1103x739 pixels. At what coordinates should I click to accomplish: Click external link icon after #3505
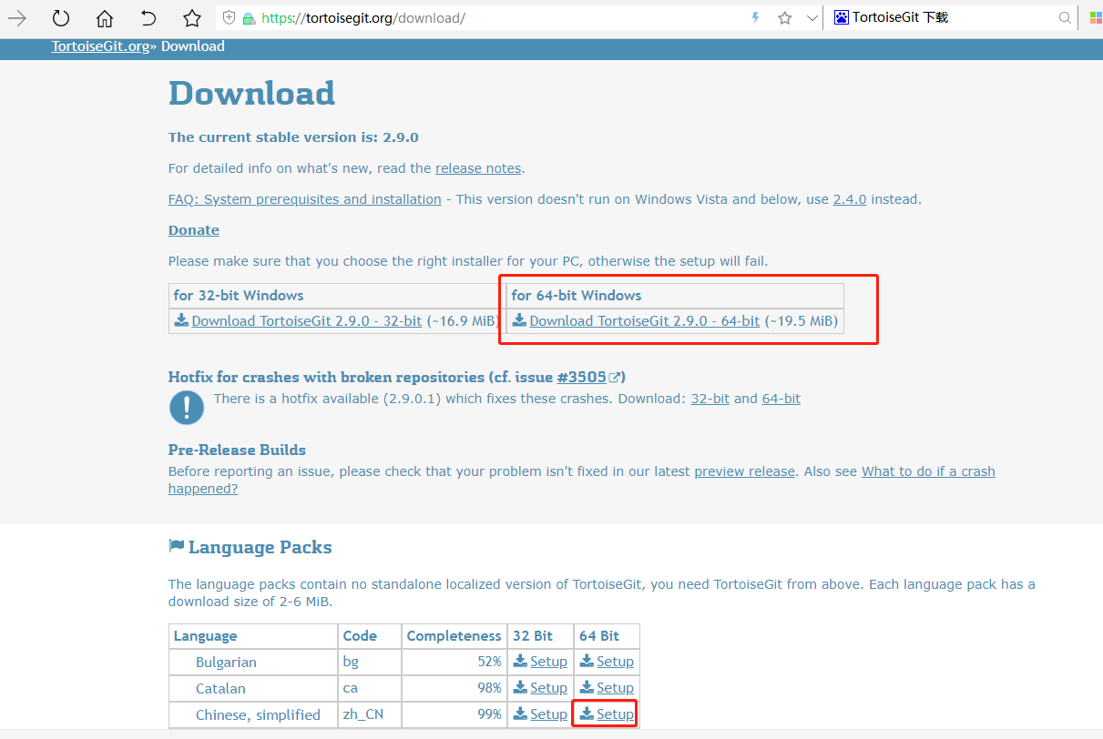coord(615,377)
